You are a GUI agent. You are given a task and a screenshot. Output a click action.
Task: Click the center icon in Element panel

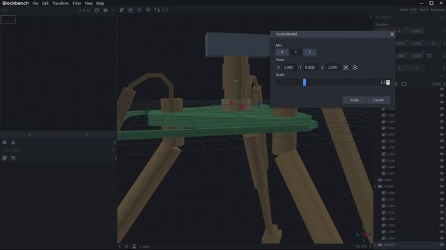pos(429,56)
